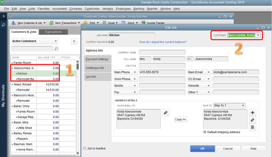The image size is (272, 157).
Task: Click the Customer Center window menu icon
Action: click(x=11, y=16)
